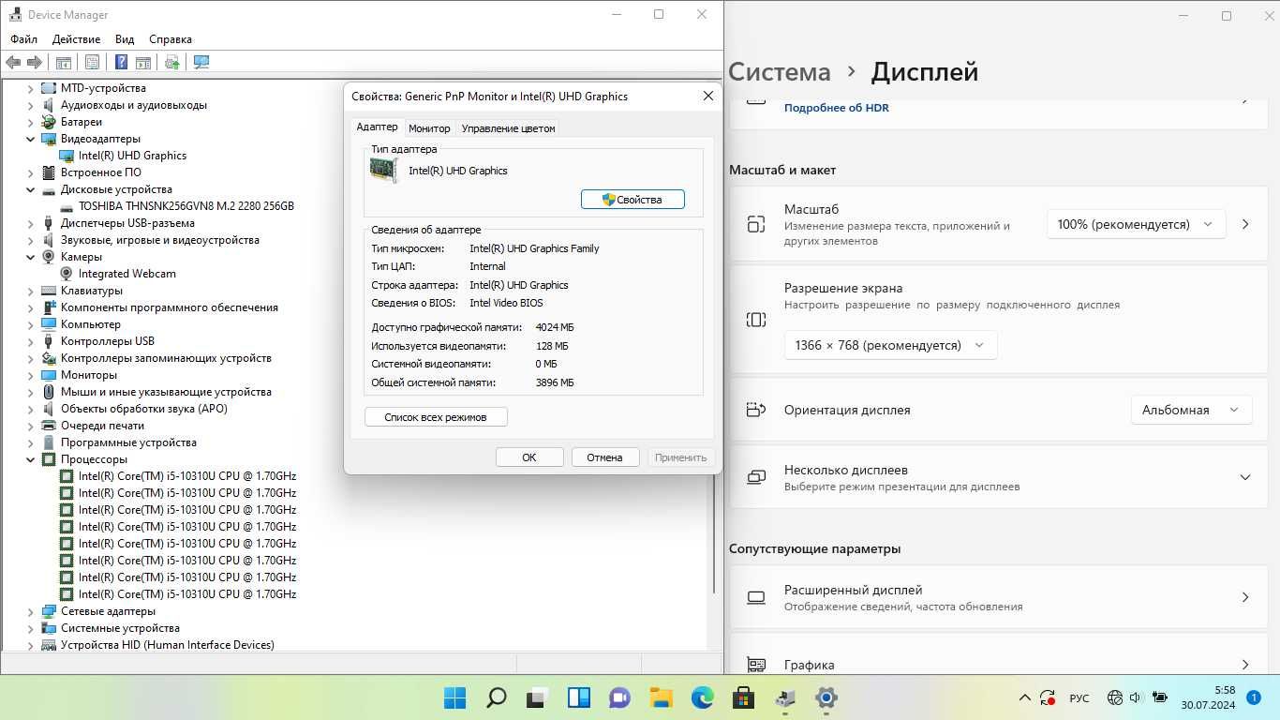Viewport: 1280px width, 720px height.
Task: Select TOSHIBA THNSNK256GVN8 disk item
Action: 186,206
